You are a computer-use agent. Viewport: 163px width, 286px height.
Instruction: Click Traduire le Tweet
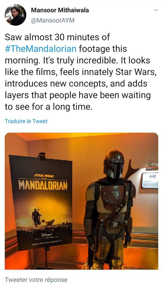click(x=26, y=121)
